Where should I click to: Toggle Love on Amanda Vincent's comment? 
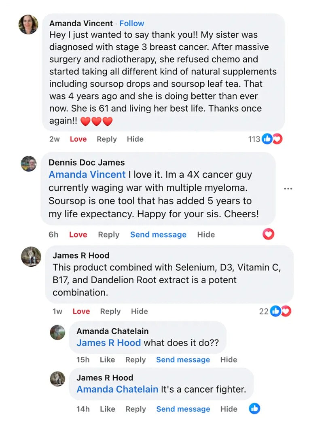(78, 139)
